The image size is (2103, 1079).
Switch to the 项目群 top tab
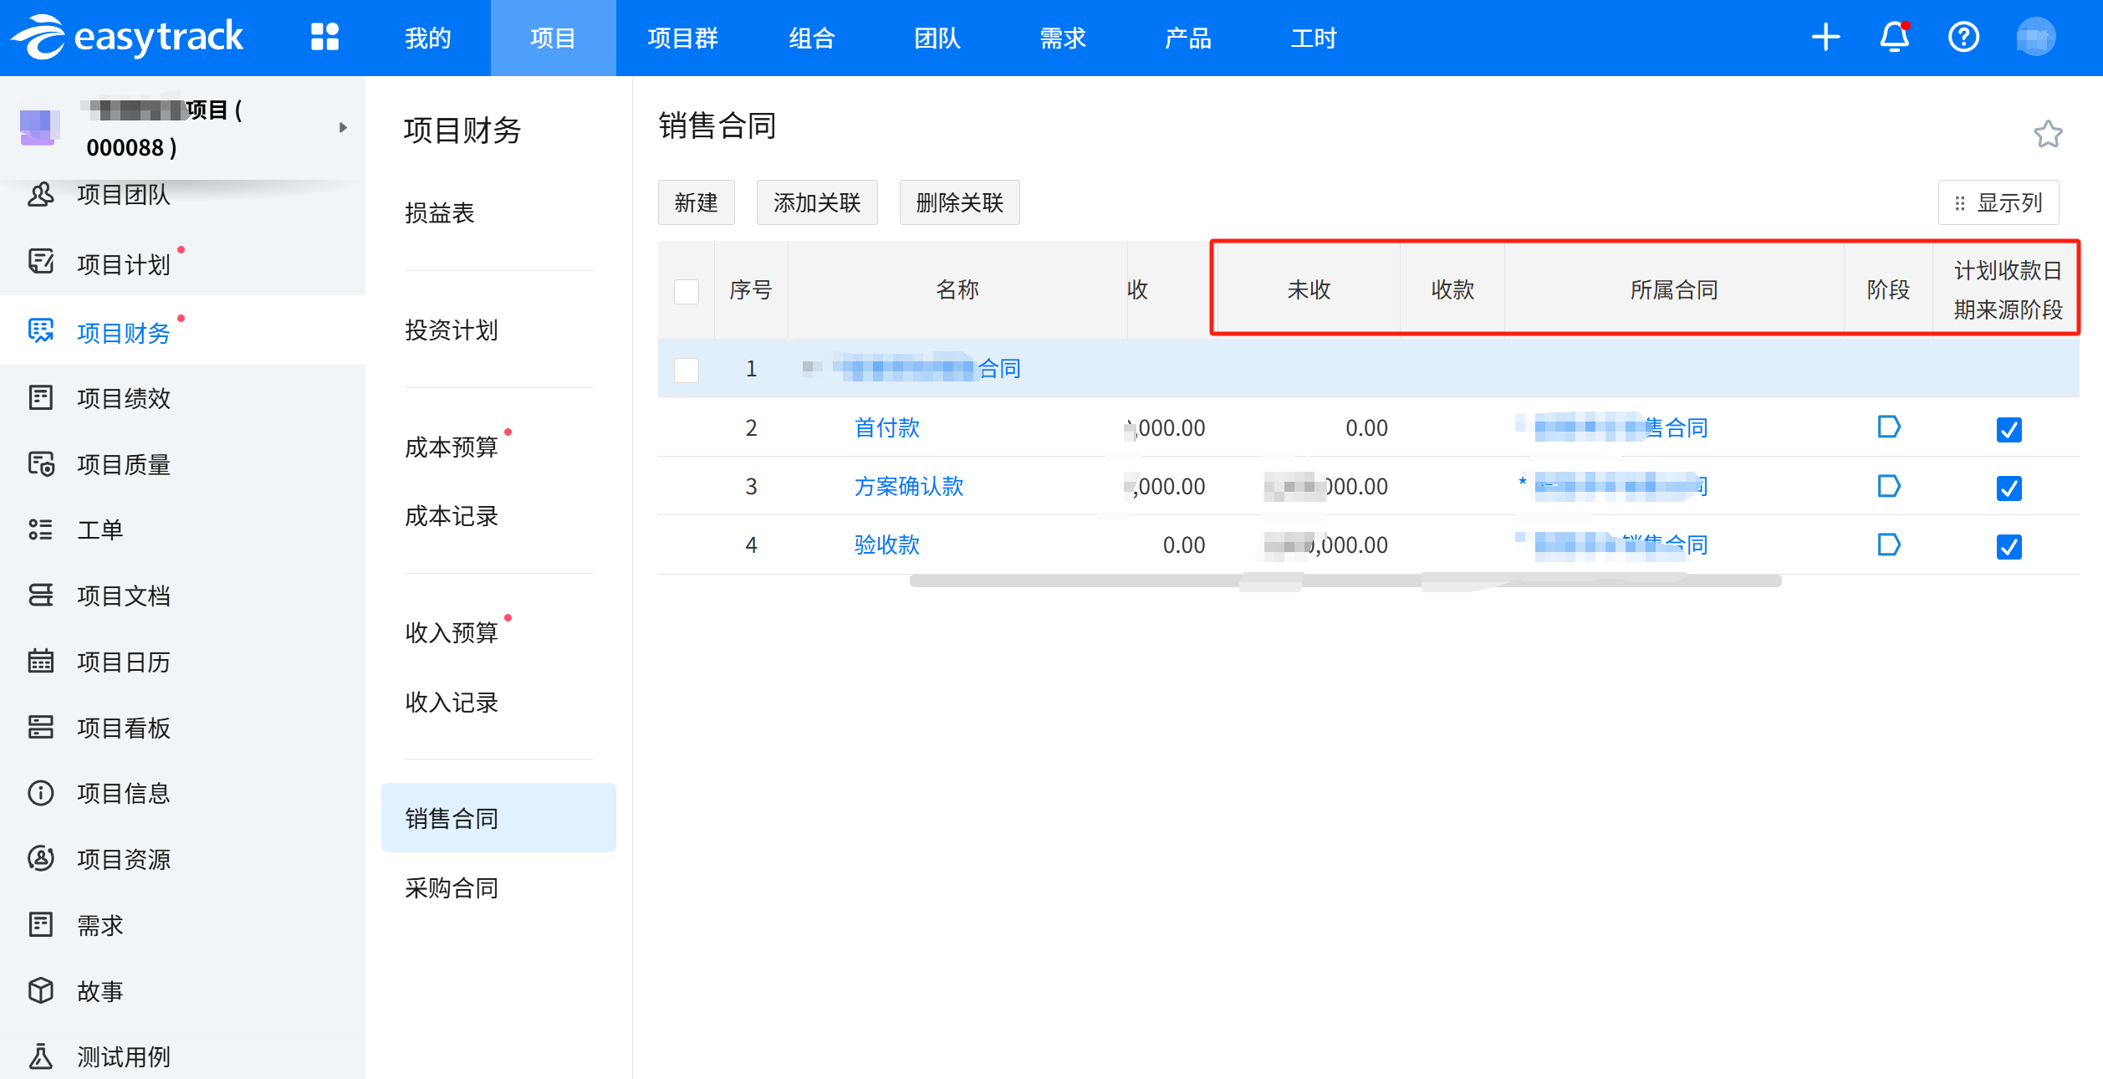pyautogui.click(x=682, y=38)
